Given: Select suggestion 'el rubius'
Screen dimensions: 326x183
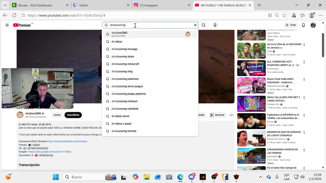Looking at the screenshot, I should [150, 42].
